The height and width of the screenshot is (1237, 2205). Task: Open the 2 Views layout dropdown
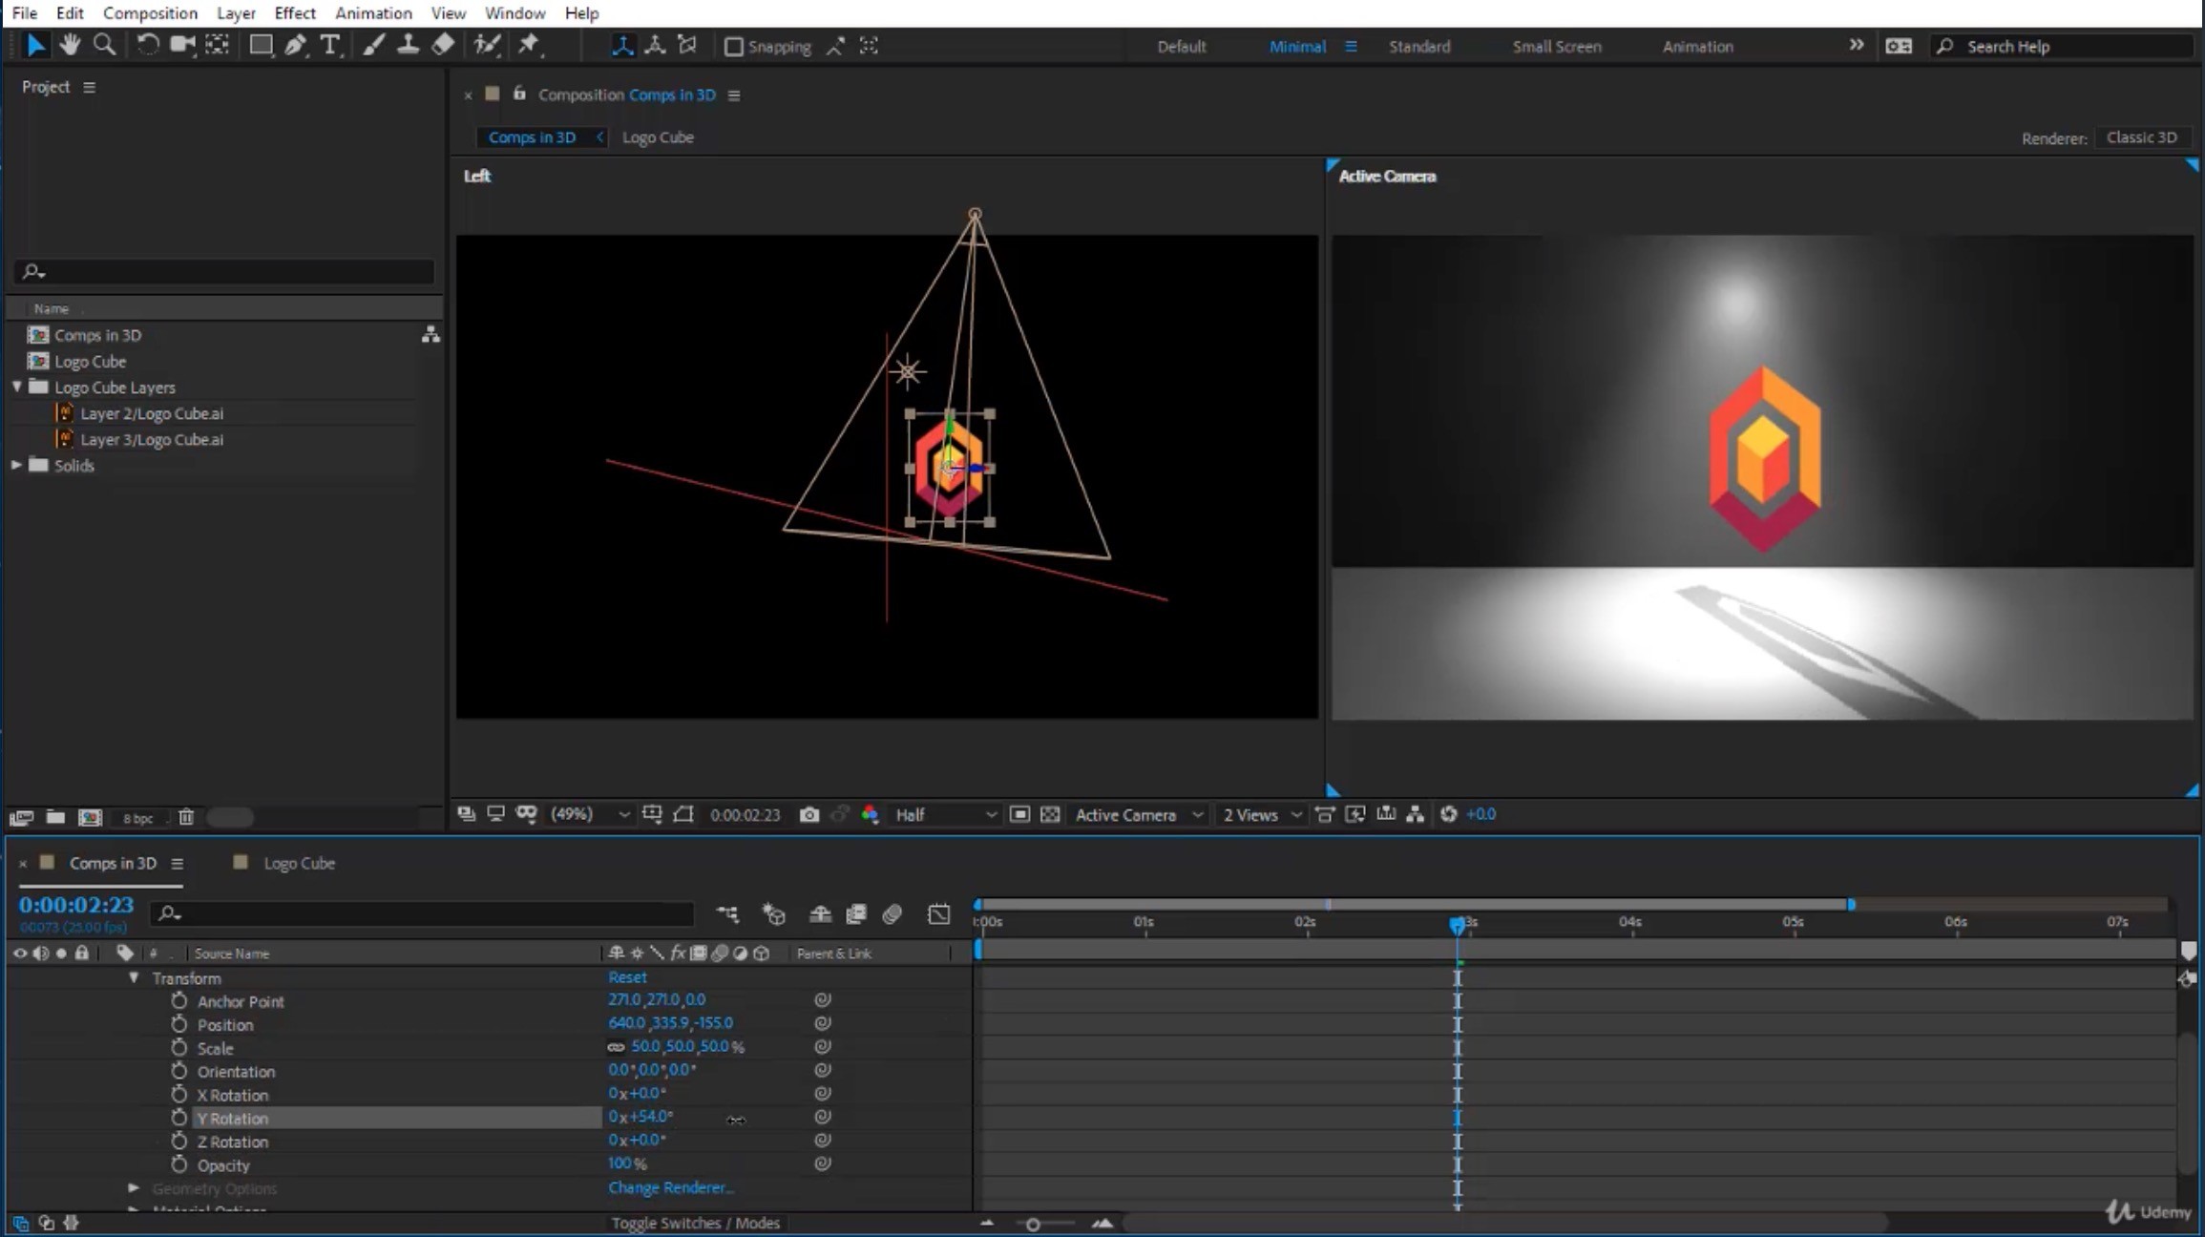(x=1262, y=814)
